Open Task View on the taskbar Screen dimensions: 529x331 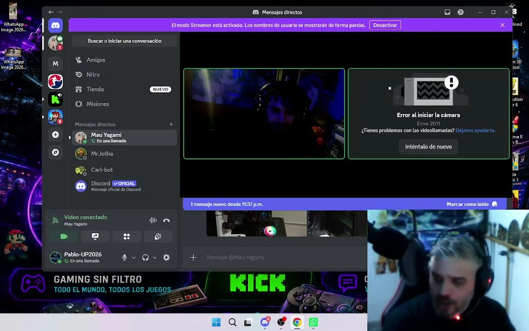click(248, 322)
